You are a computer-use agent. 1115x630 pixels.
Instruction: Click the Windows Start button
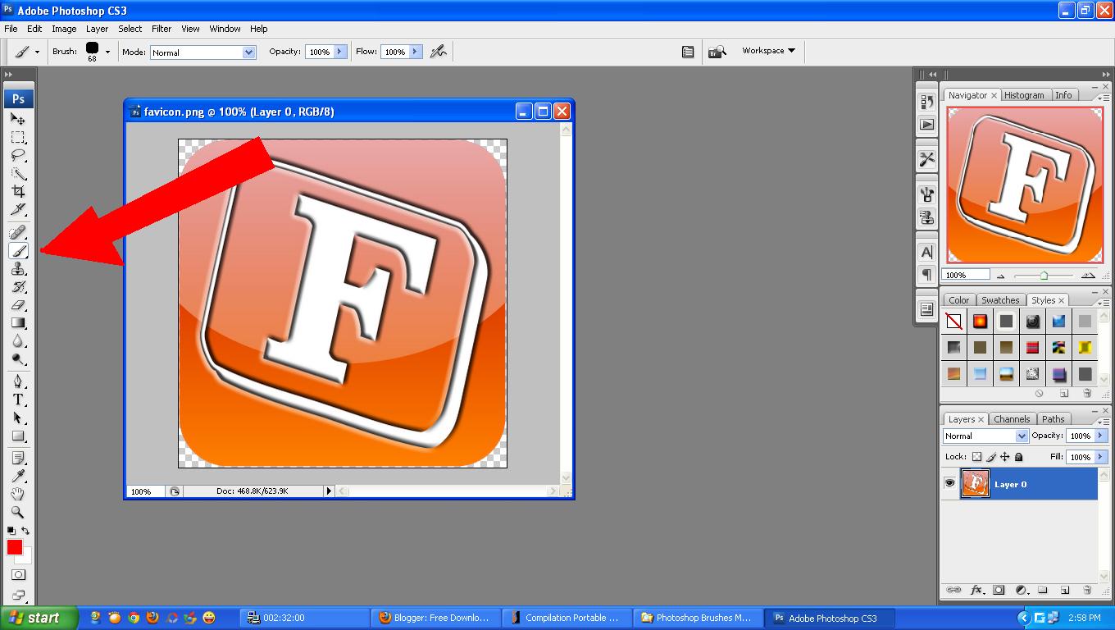[x=39, y=618]
